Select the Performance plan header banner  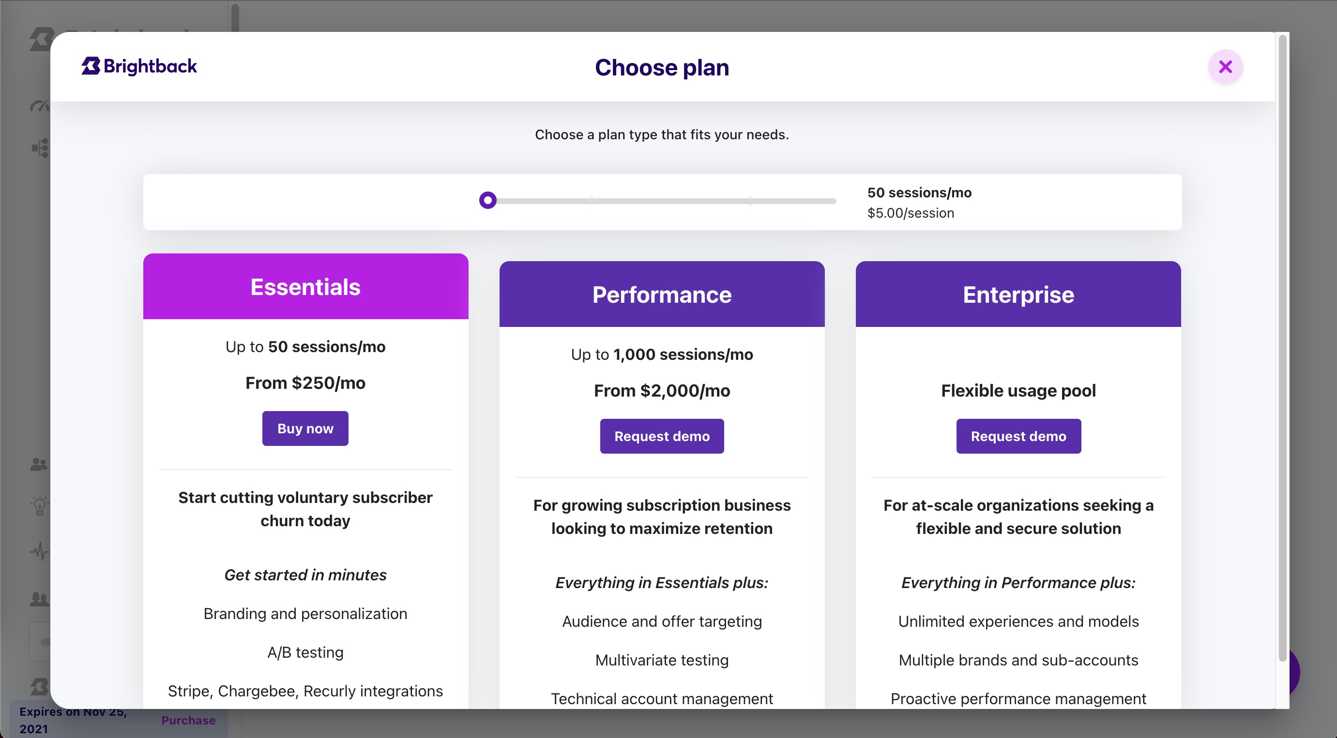662,294
